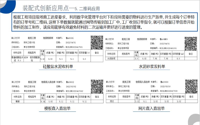The height and width of the screenshot is (125, 200).
Task: Click the material cell 普通硅酸盐水泥 P.O
Action: [x=17, y=59]
